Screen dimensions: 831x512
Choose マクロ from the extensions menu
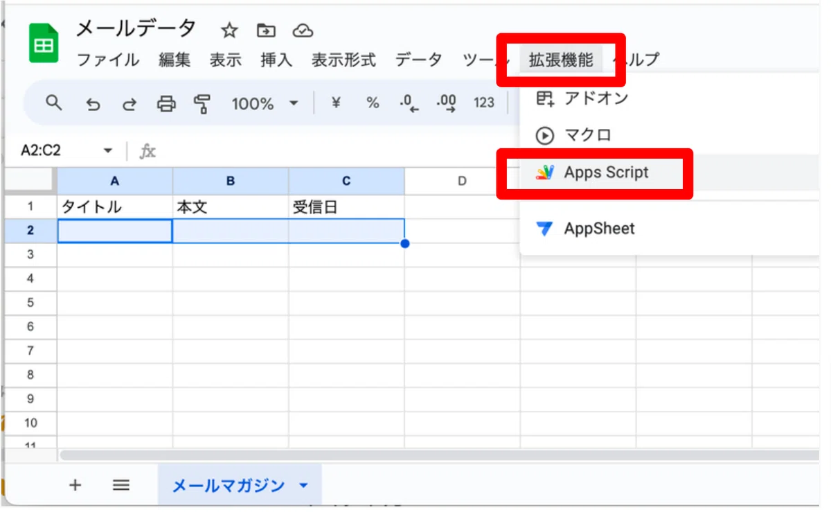[x=669, y=135]
